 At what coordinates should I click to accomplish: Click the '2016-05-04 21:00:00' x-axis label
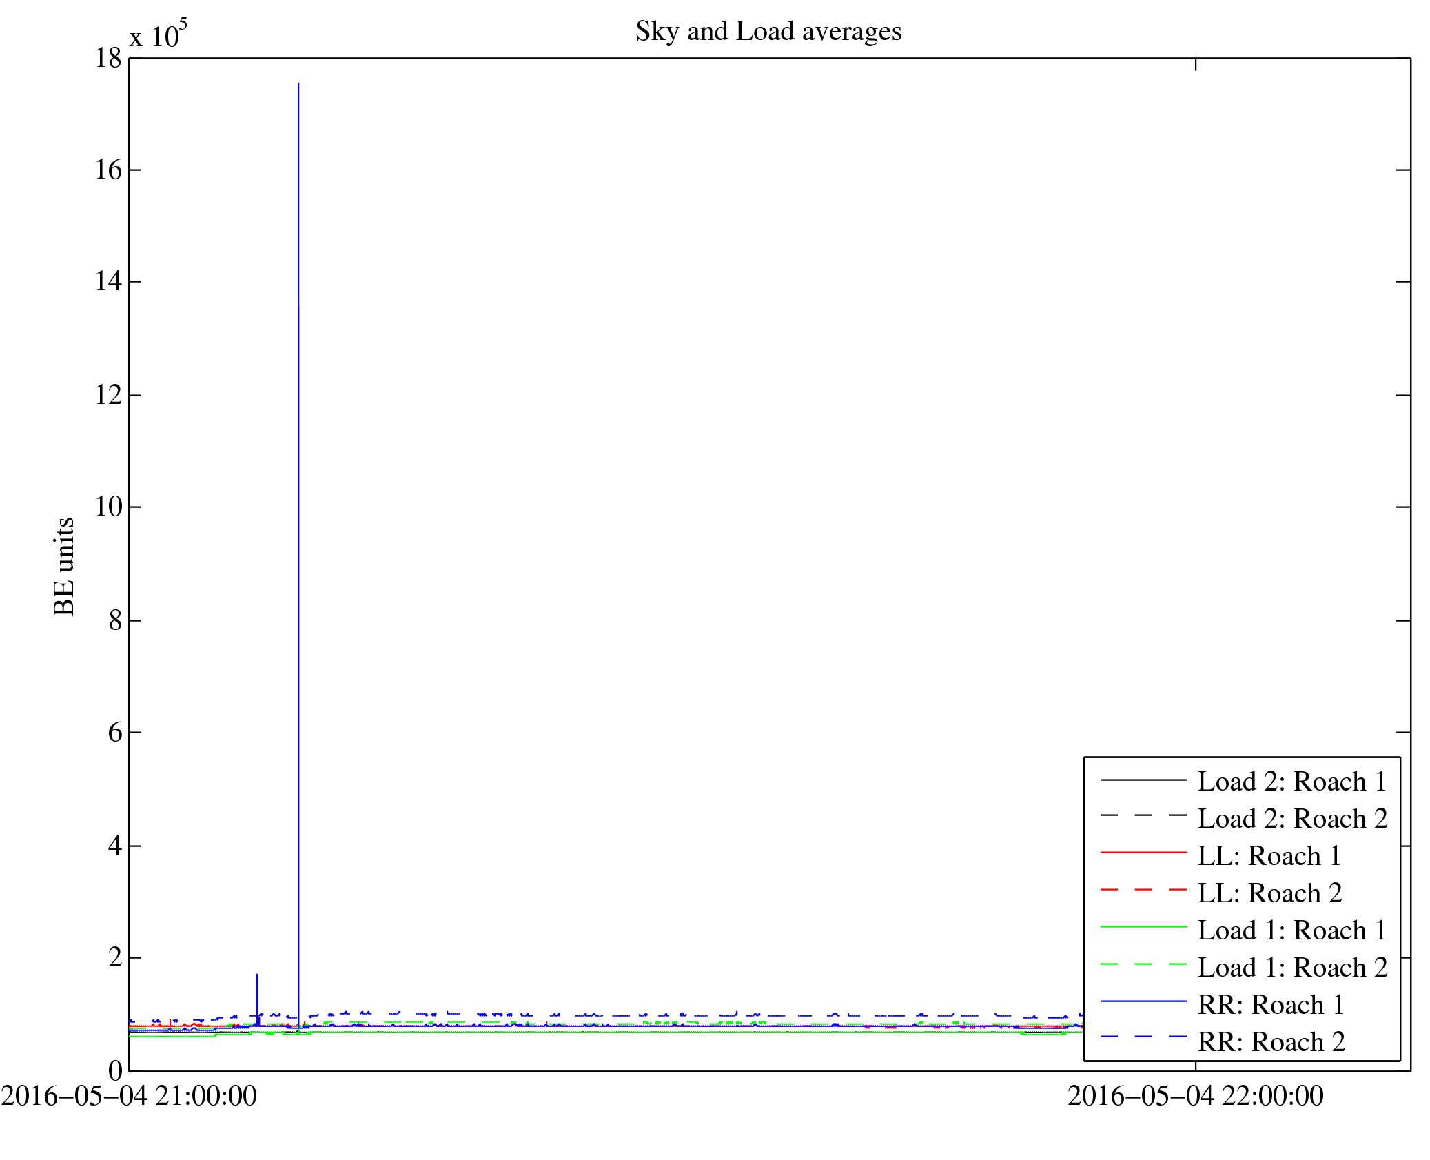129,1096
